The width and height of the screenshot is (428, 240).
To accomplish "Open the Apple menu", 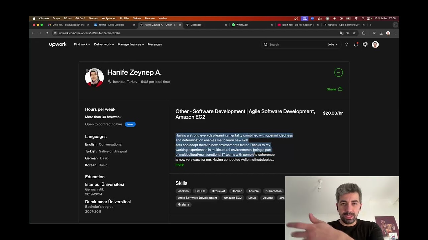I will 34,18.
